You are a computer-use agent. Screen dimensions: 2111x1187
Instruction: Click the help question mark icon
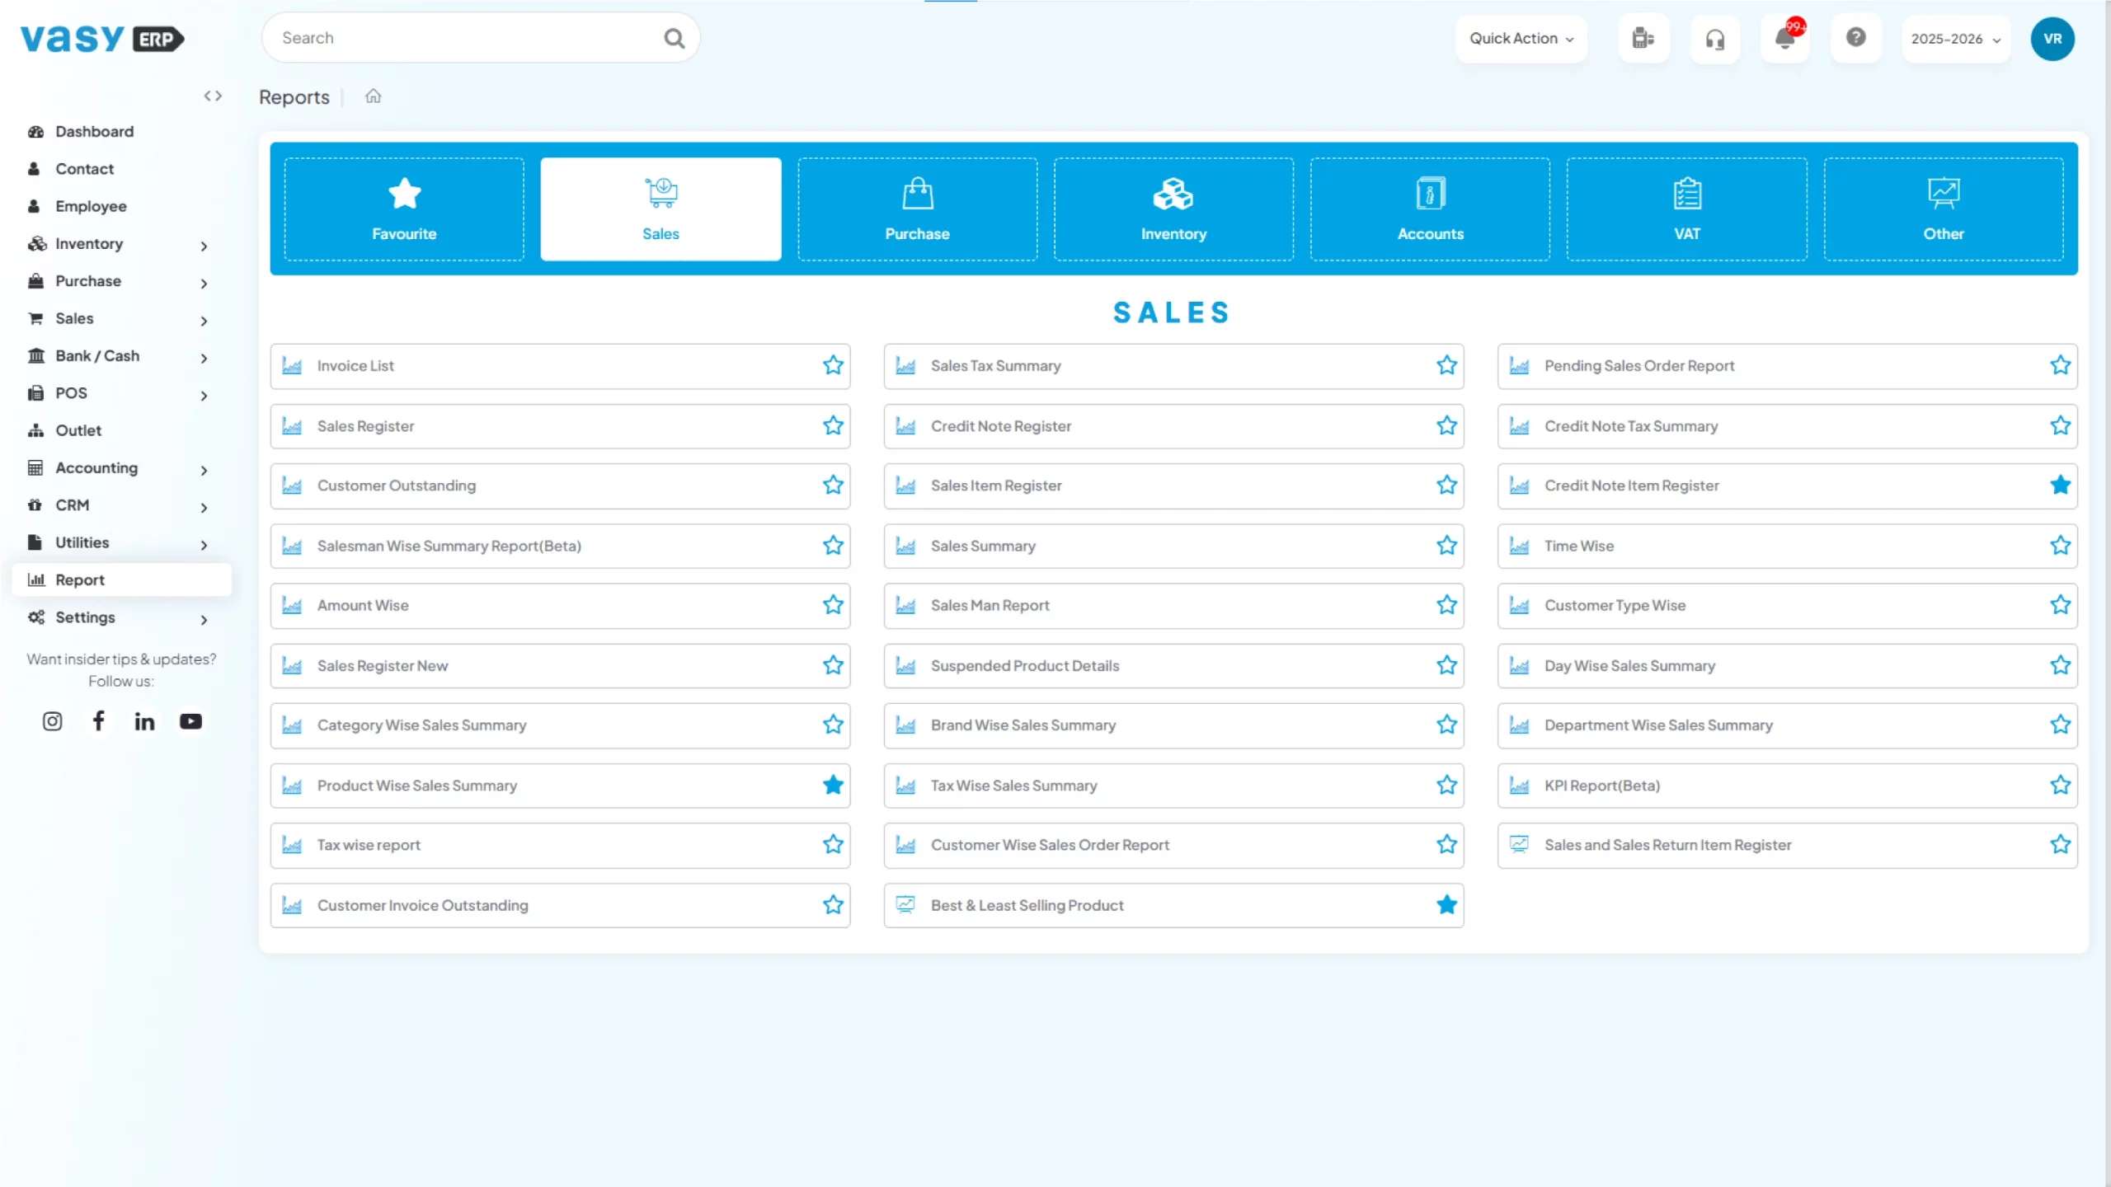(1855, 38)
